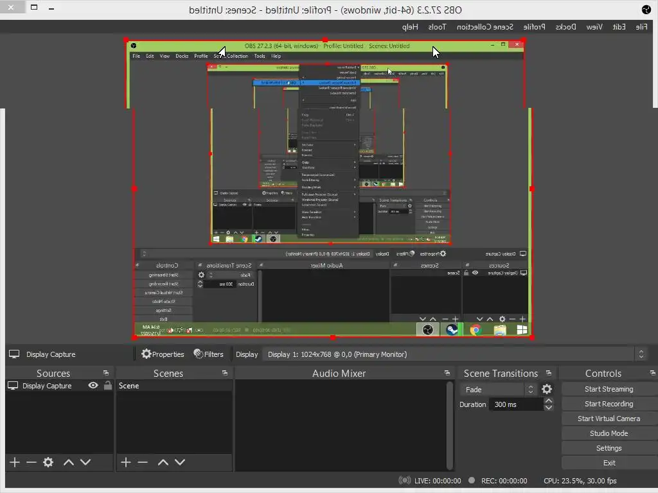Select the Display Capture row in Sources
This screenshot has height=493, width=658.
pyautogui.click(x=60, y=385)
